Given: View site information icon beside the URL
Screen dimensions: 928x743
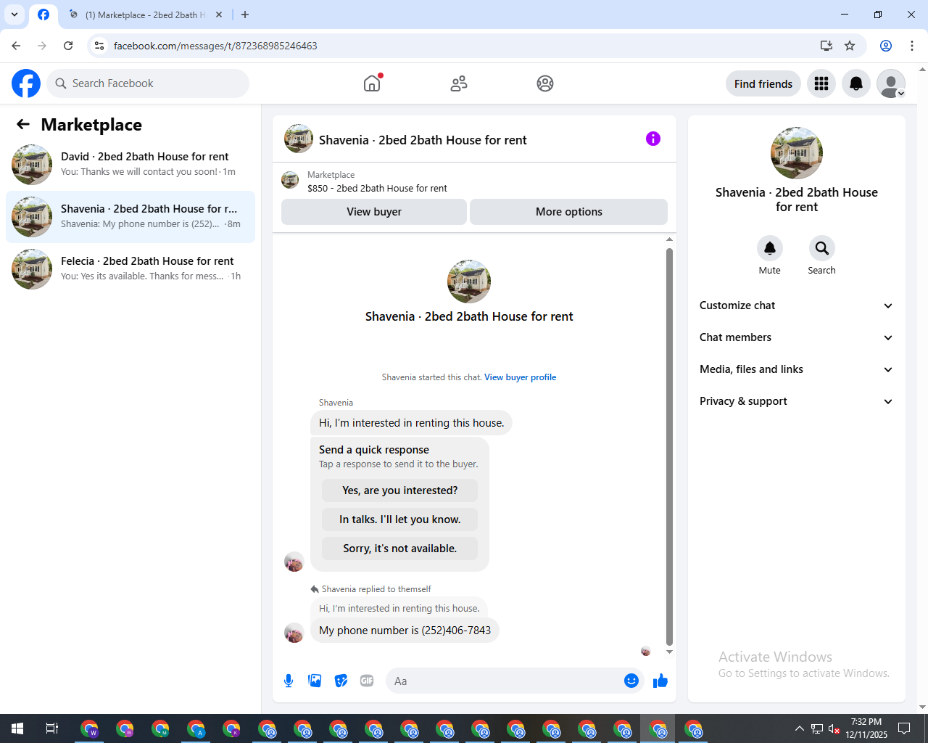Looking at the screenshot, I should click(x=99, y=46).
